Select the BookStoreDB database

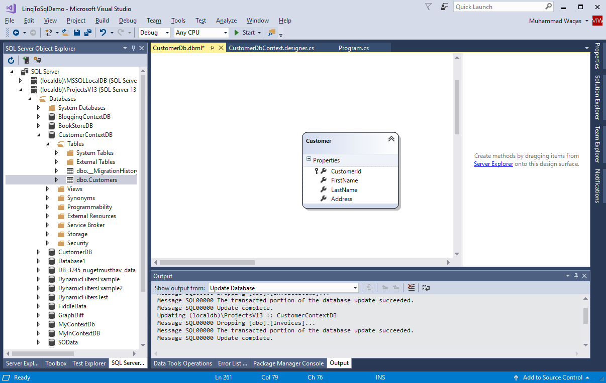tap(75, 126)
